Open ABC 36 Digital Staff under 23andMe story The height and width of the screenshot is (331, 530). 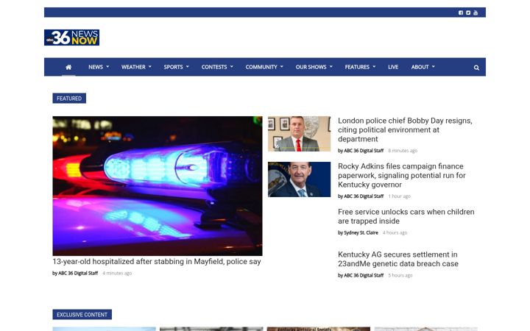[x=364, y=275]
